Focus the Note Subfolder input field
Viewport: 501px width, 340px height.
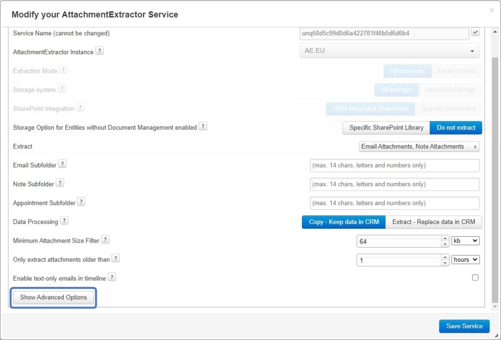395,184
